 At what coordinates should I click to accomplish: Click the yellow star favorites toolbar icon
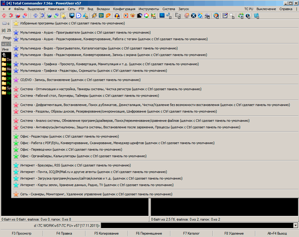pos(63,15)
